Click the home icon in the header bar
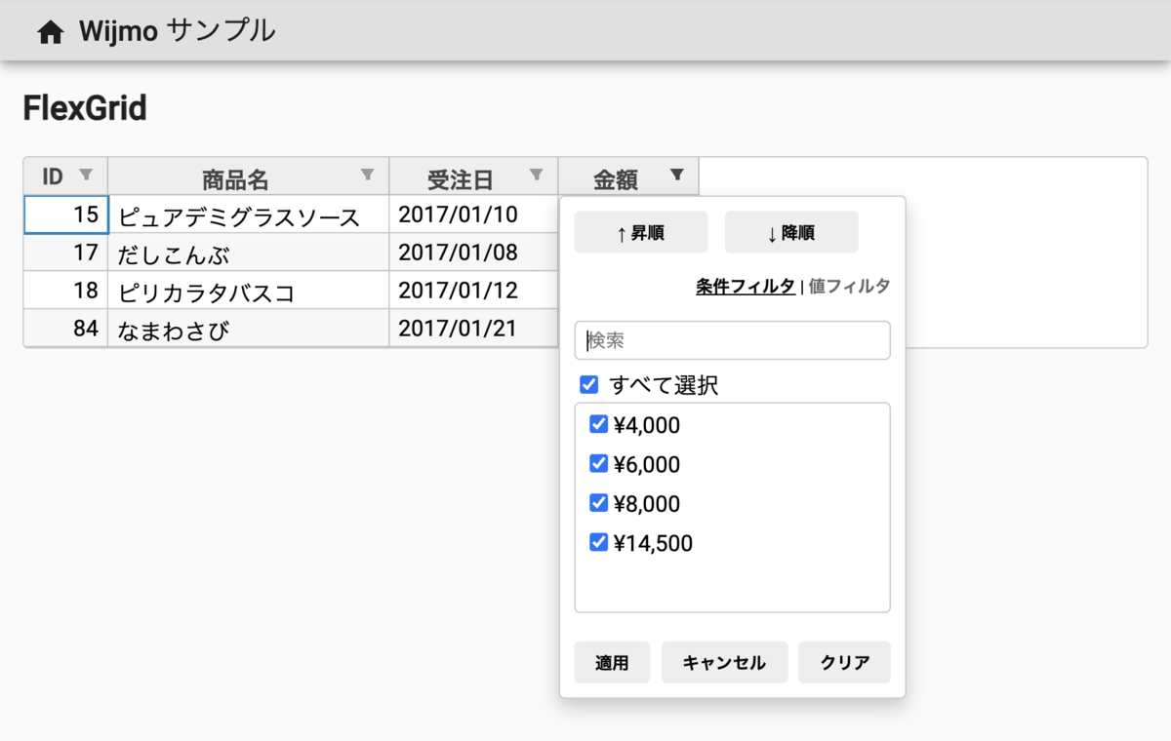This screenshot has height=741, width=1171. click(x=49, y=31)
